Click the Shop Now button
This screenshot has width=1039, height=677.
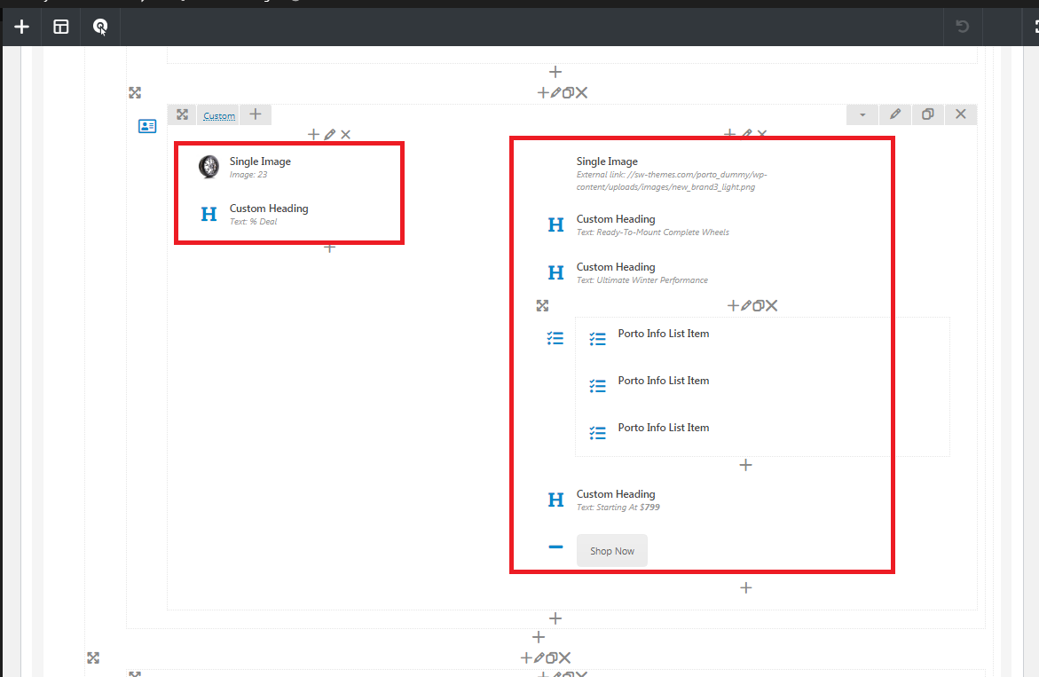click(612, 550)
